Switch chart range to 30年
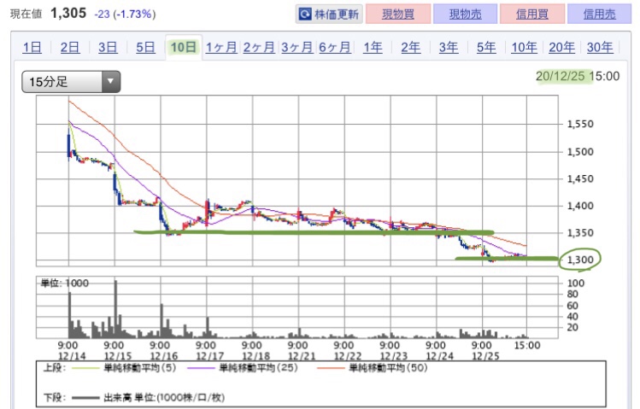 click(x=600, y=47)
